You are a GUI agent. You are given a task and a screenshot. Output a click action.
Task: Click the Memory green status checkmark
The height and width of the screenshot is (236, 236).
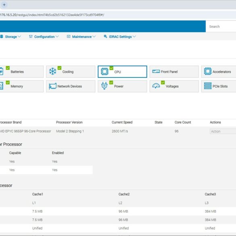tap(8, 82)
